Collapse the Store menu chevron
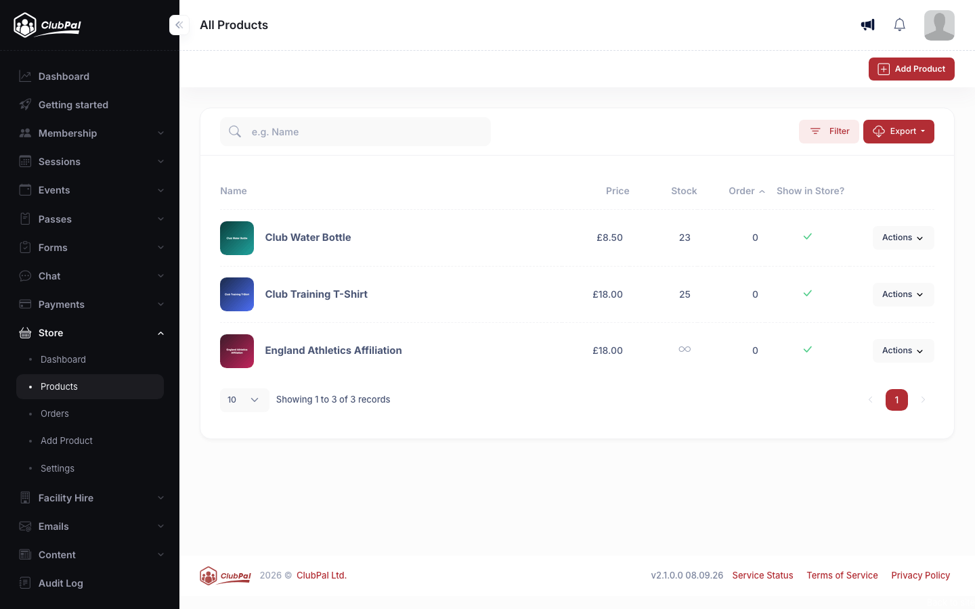The height and width of the screenshot is (609, 975). (160, 333)
